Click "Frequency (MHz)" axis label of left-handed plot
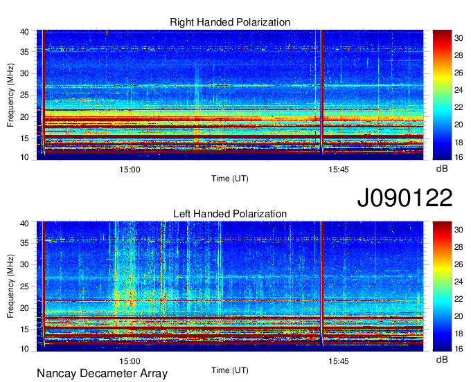This screenshot has width=471, height=382. [10, 286]
